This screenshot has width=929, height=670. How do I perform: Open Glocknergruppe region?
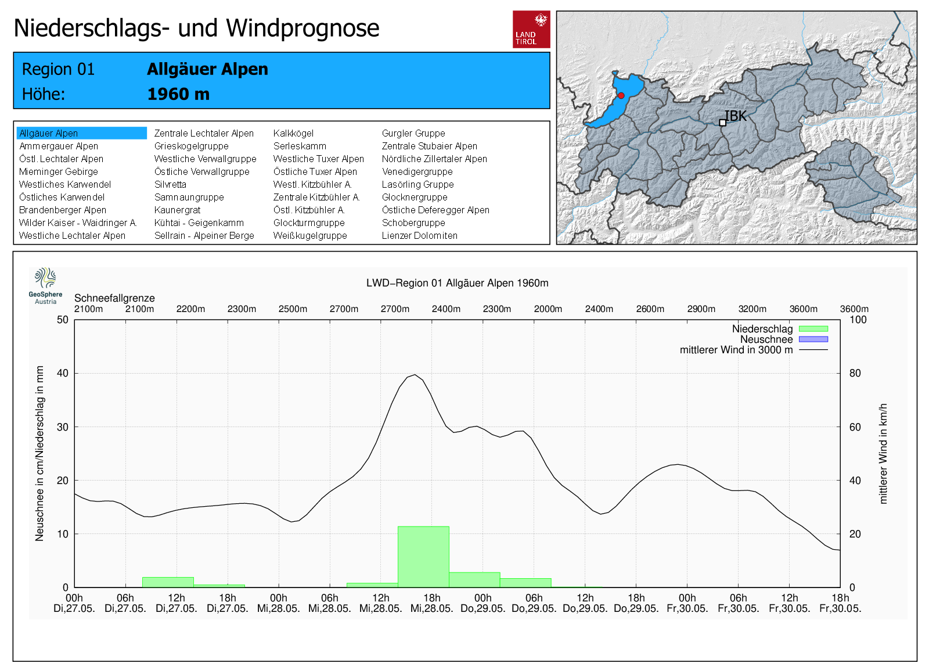click(x=415, y=197)
